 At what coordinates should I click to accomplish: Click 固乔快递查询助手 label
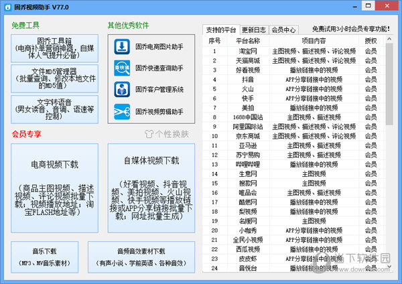pyautogui.click(x=159, y=68)
